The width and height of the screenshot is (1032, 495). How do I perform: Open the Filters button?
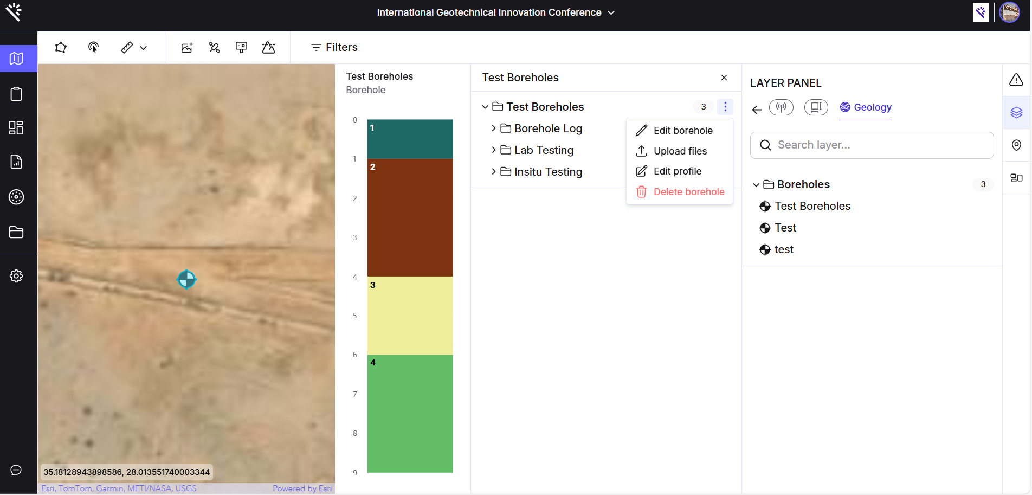point(334,48)
